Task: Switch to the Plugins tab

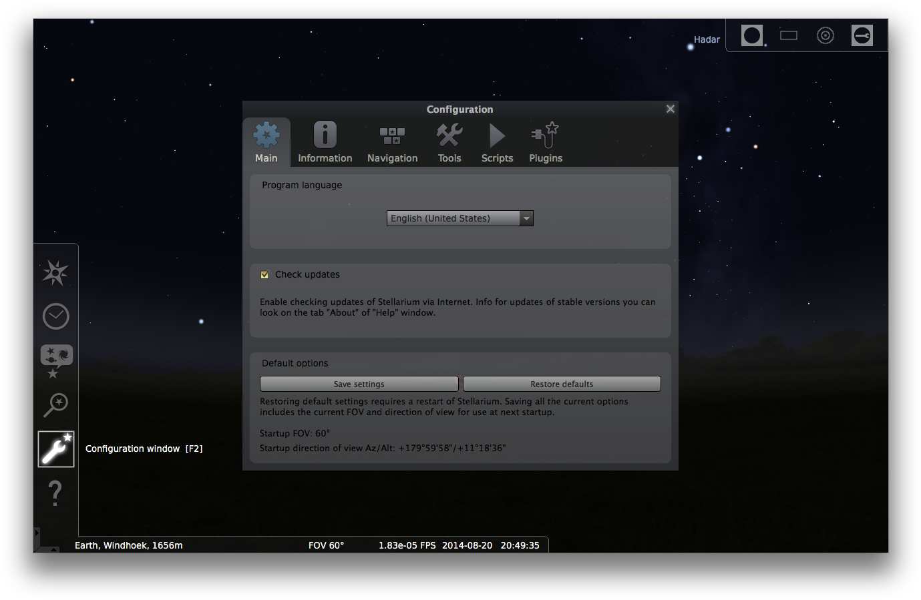Action: (545, 141)
